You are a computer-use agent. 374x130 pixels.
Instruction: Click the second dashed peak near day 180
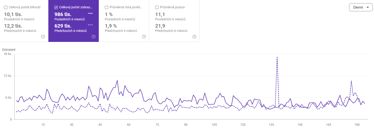[351, 81]
